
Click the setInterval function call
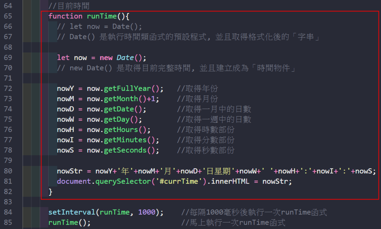pyautogui.click(x=72, y=212)
